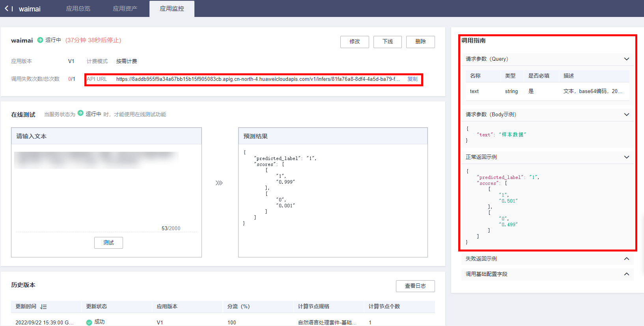Switch to the 应用总览 tab
Screen dimensions: 644x326
pos(78,9)
